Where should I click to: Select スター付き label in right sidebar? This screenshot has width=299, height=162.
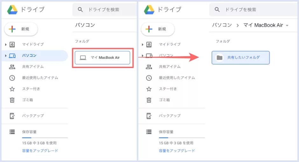168,89
